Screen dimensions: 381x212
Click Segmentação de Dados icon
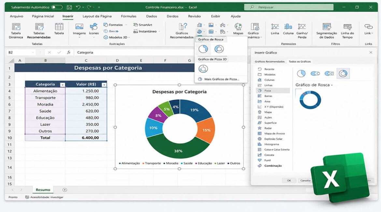[x=327, y=26]
